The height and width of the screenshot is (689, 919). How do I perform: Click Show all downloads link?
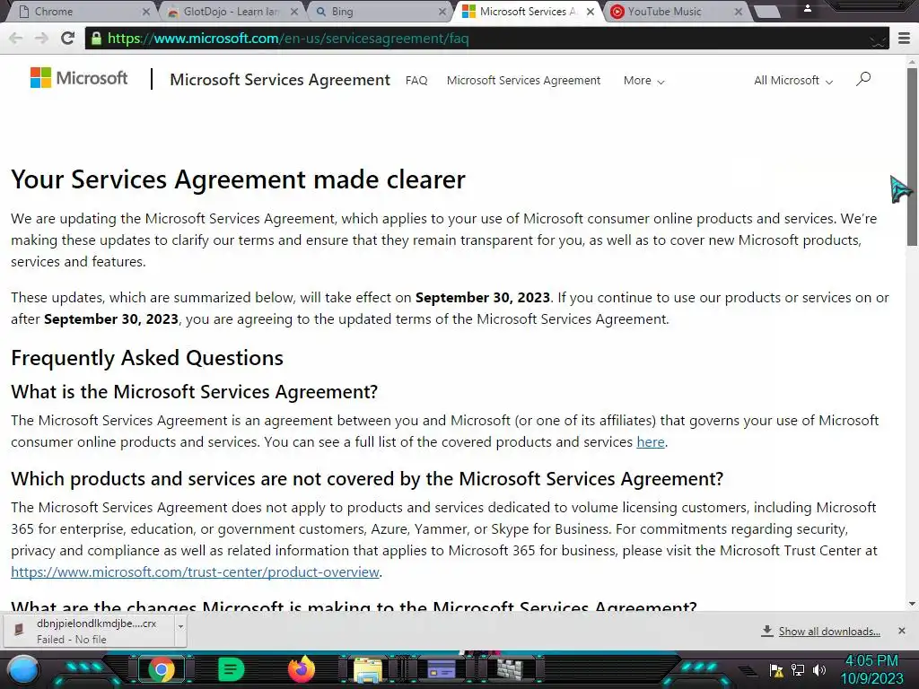click(x=829, y=631)
